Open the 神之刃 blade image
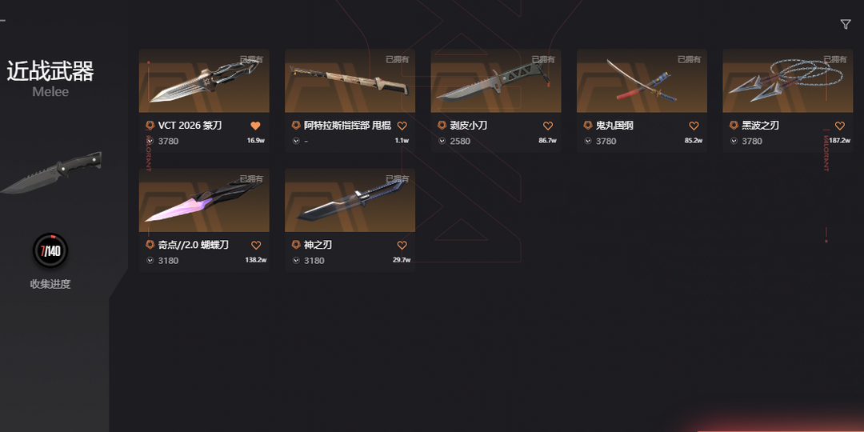 coord(350,201)
